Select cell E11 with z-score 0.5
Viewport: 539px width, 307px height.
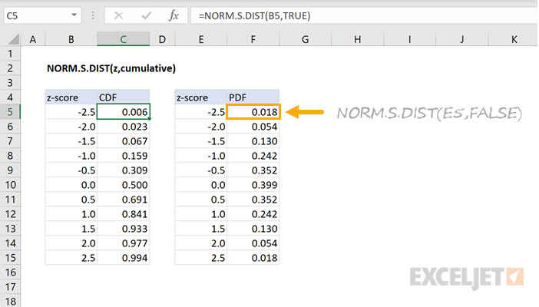click(x=200, y=200)
